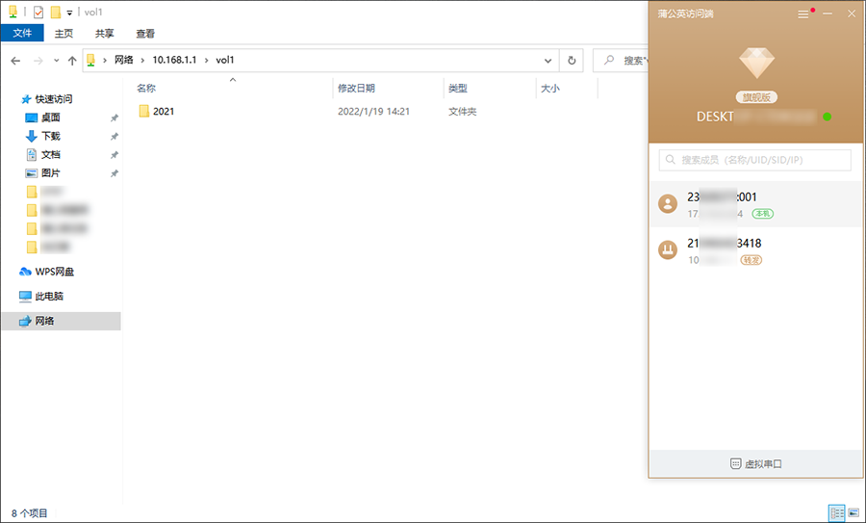Switch to the 查看 ribbon tab
The width and height of the screenshot is (866, 523).
tap(145, 33)
